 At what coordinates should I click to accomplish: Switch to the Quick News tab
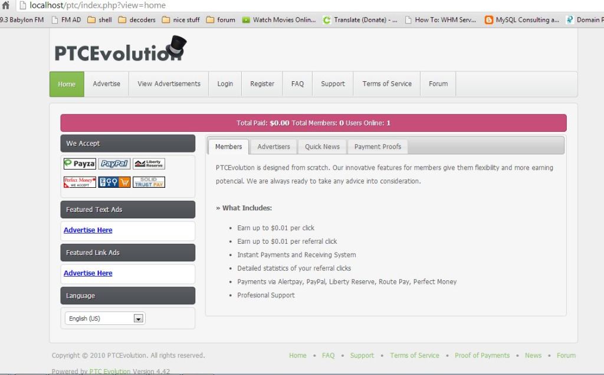[x=322, y=147]
